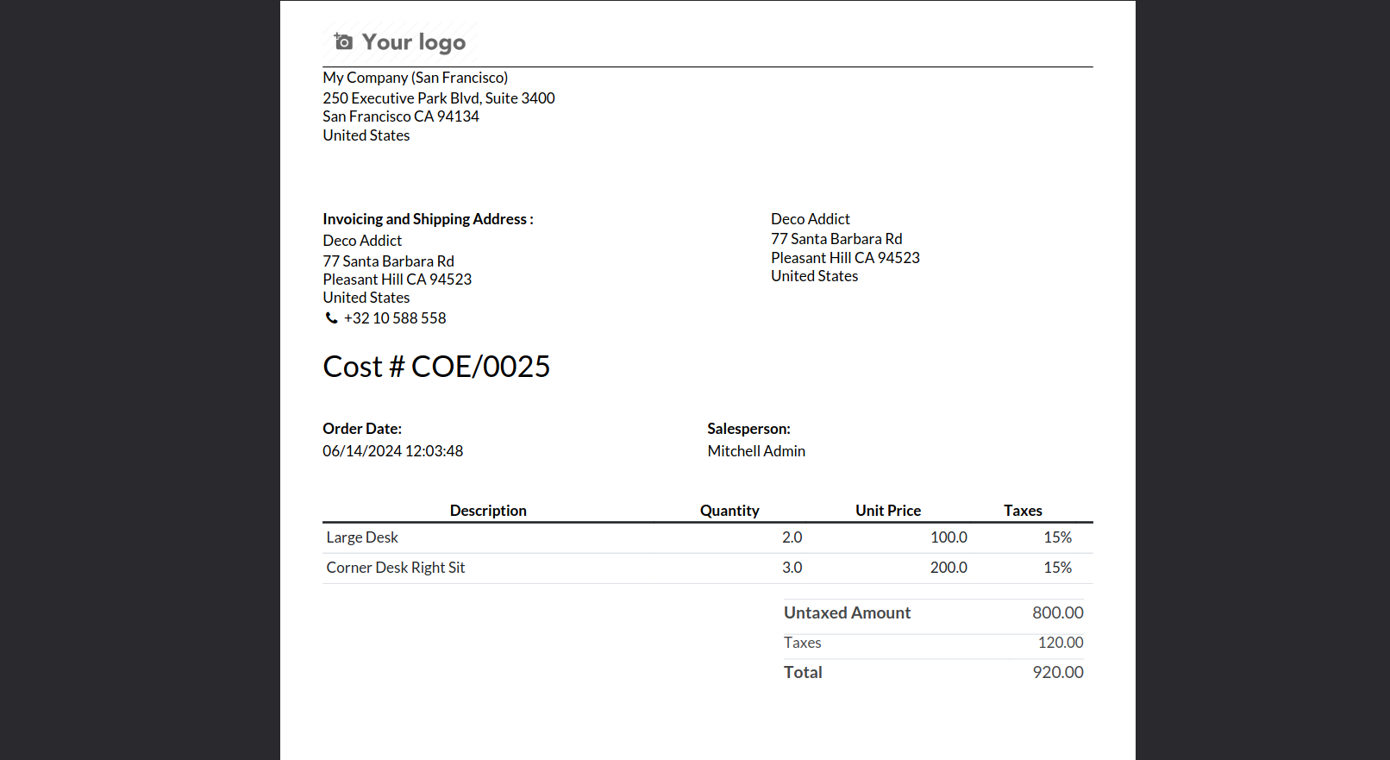Select the 'My Company (San Francisco)' line
The height and width of the screenshot is (760, 1390).
[415, 78]
